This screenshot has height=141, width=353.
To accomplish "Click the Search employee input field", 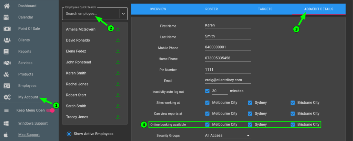I will [x=91, y=14].
